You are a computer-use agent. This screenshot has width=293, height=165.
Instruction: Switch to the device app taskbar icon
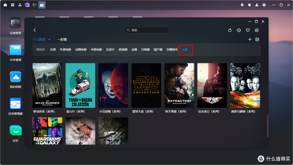pos(34,5)
